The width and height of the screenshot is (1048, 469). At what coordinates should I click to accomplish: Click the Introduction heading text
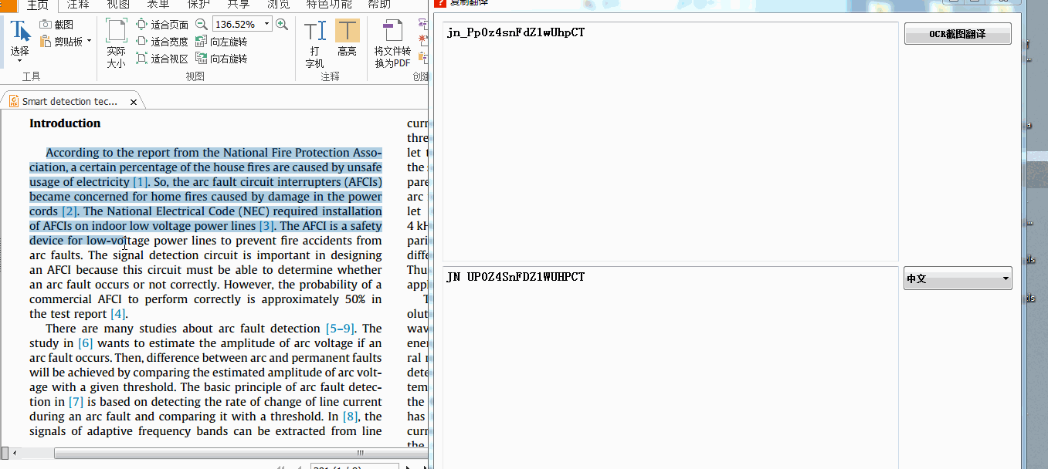[x=65, y=123]
